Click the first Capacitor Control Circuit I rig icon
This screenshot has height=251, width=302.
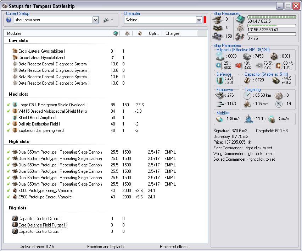[x=15, y=219]
